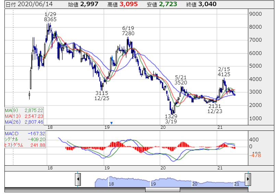Click the right range handle arrow
The height and width of the screenshot is (194, 275).
(x=248, y=179)
